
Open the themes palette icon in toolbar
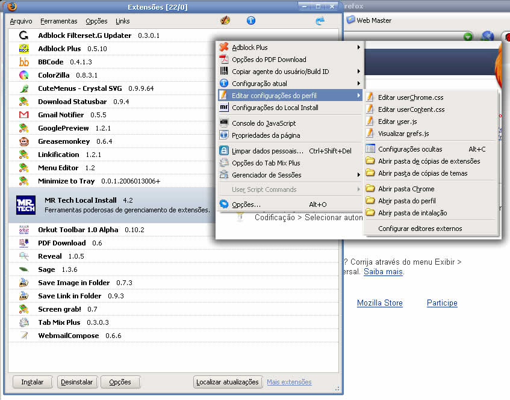tap(225, 20)
